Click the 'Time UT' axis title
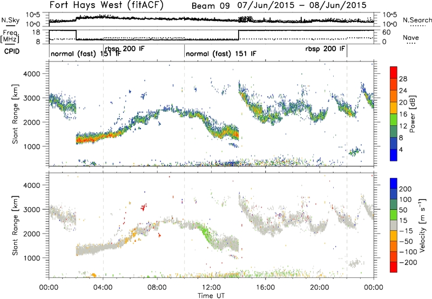This screenshot has width=432, height=299. click(211, 296)
